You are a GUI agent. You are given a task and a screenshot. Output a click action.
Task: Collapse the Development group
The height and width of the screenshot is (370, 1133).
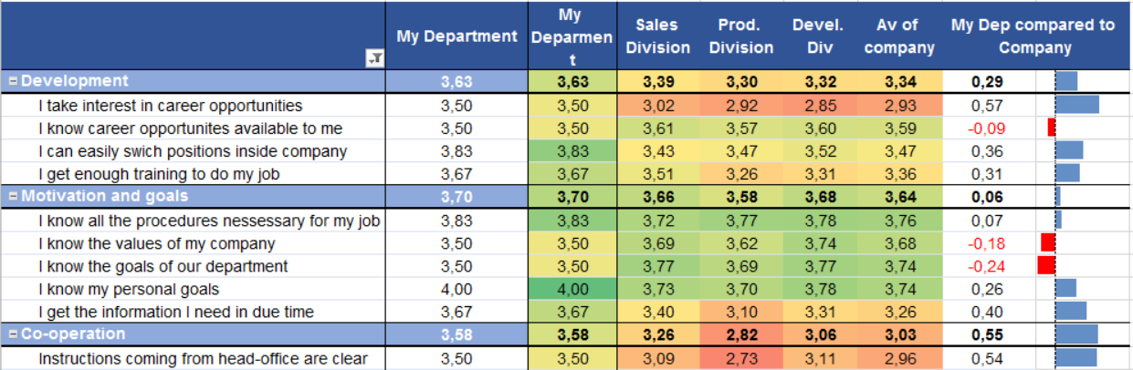pyautogui.click(x=13, y=81)
